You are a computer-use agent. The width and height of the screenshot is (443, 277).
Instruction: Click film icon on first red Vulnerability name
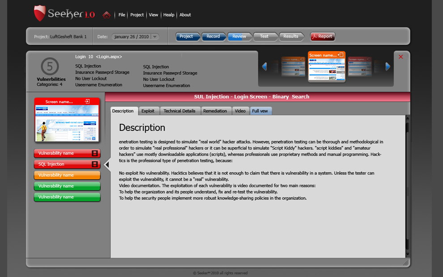pos(94,153)
